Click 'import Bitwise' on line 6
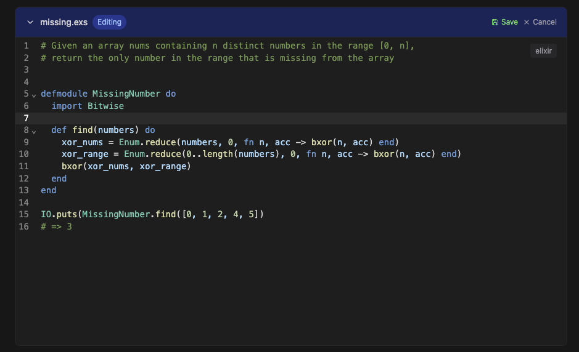This screenshot has height=352, width=579. (88, 106)
